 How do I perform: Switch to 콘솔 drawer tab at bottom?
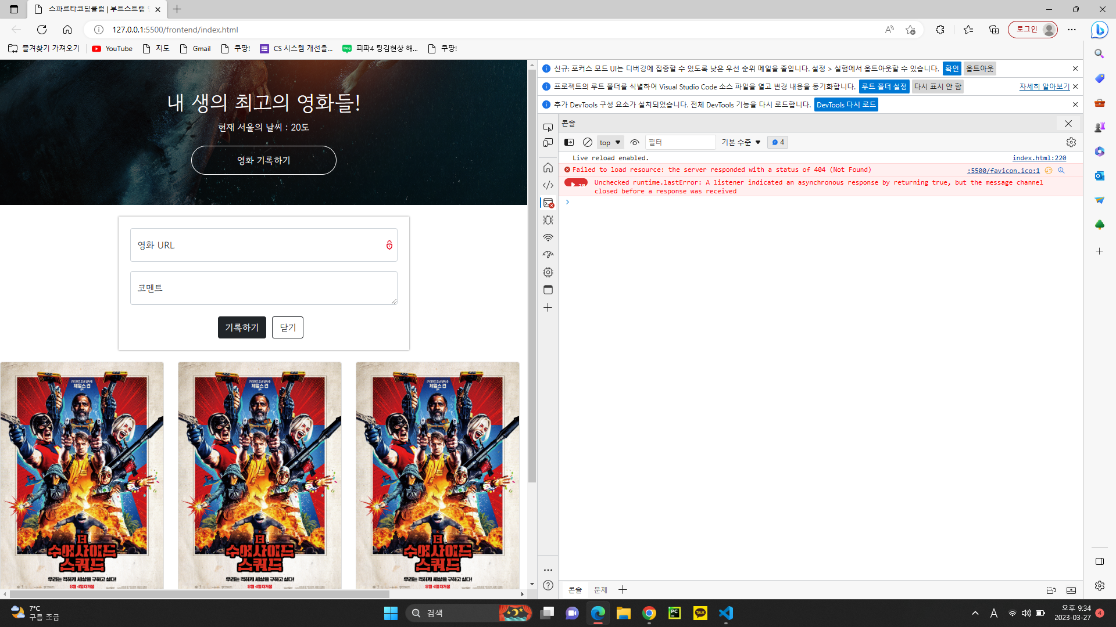pyautogui.click(x=575, y=590)
